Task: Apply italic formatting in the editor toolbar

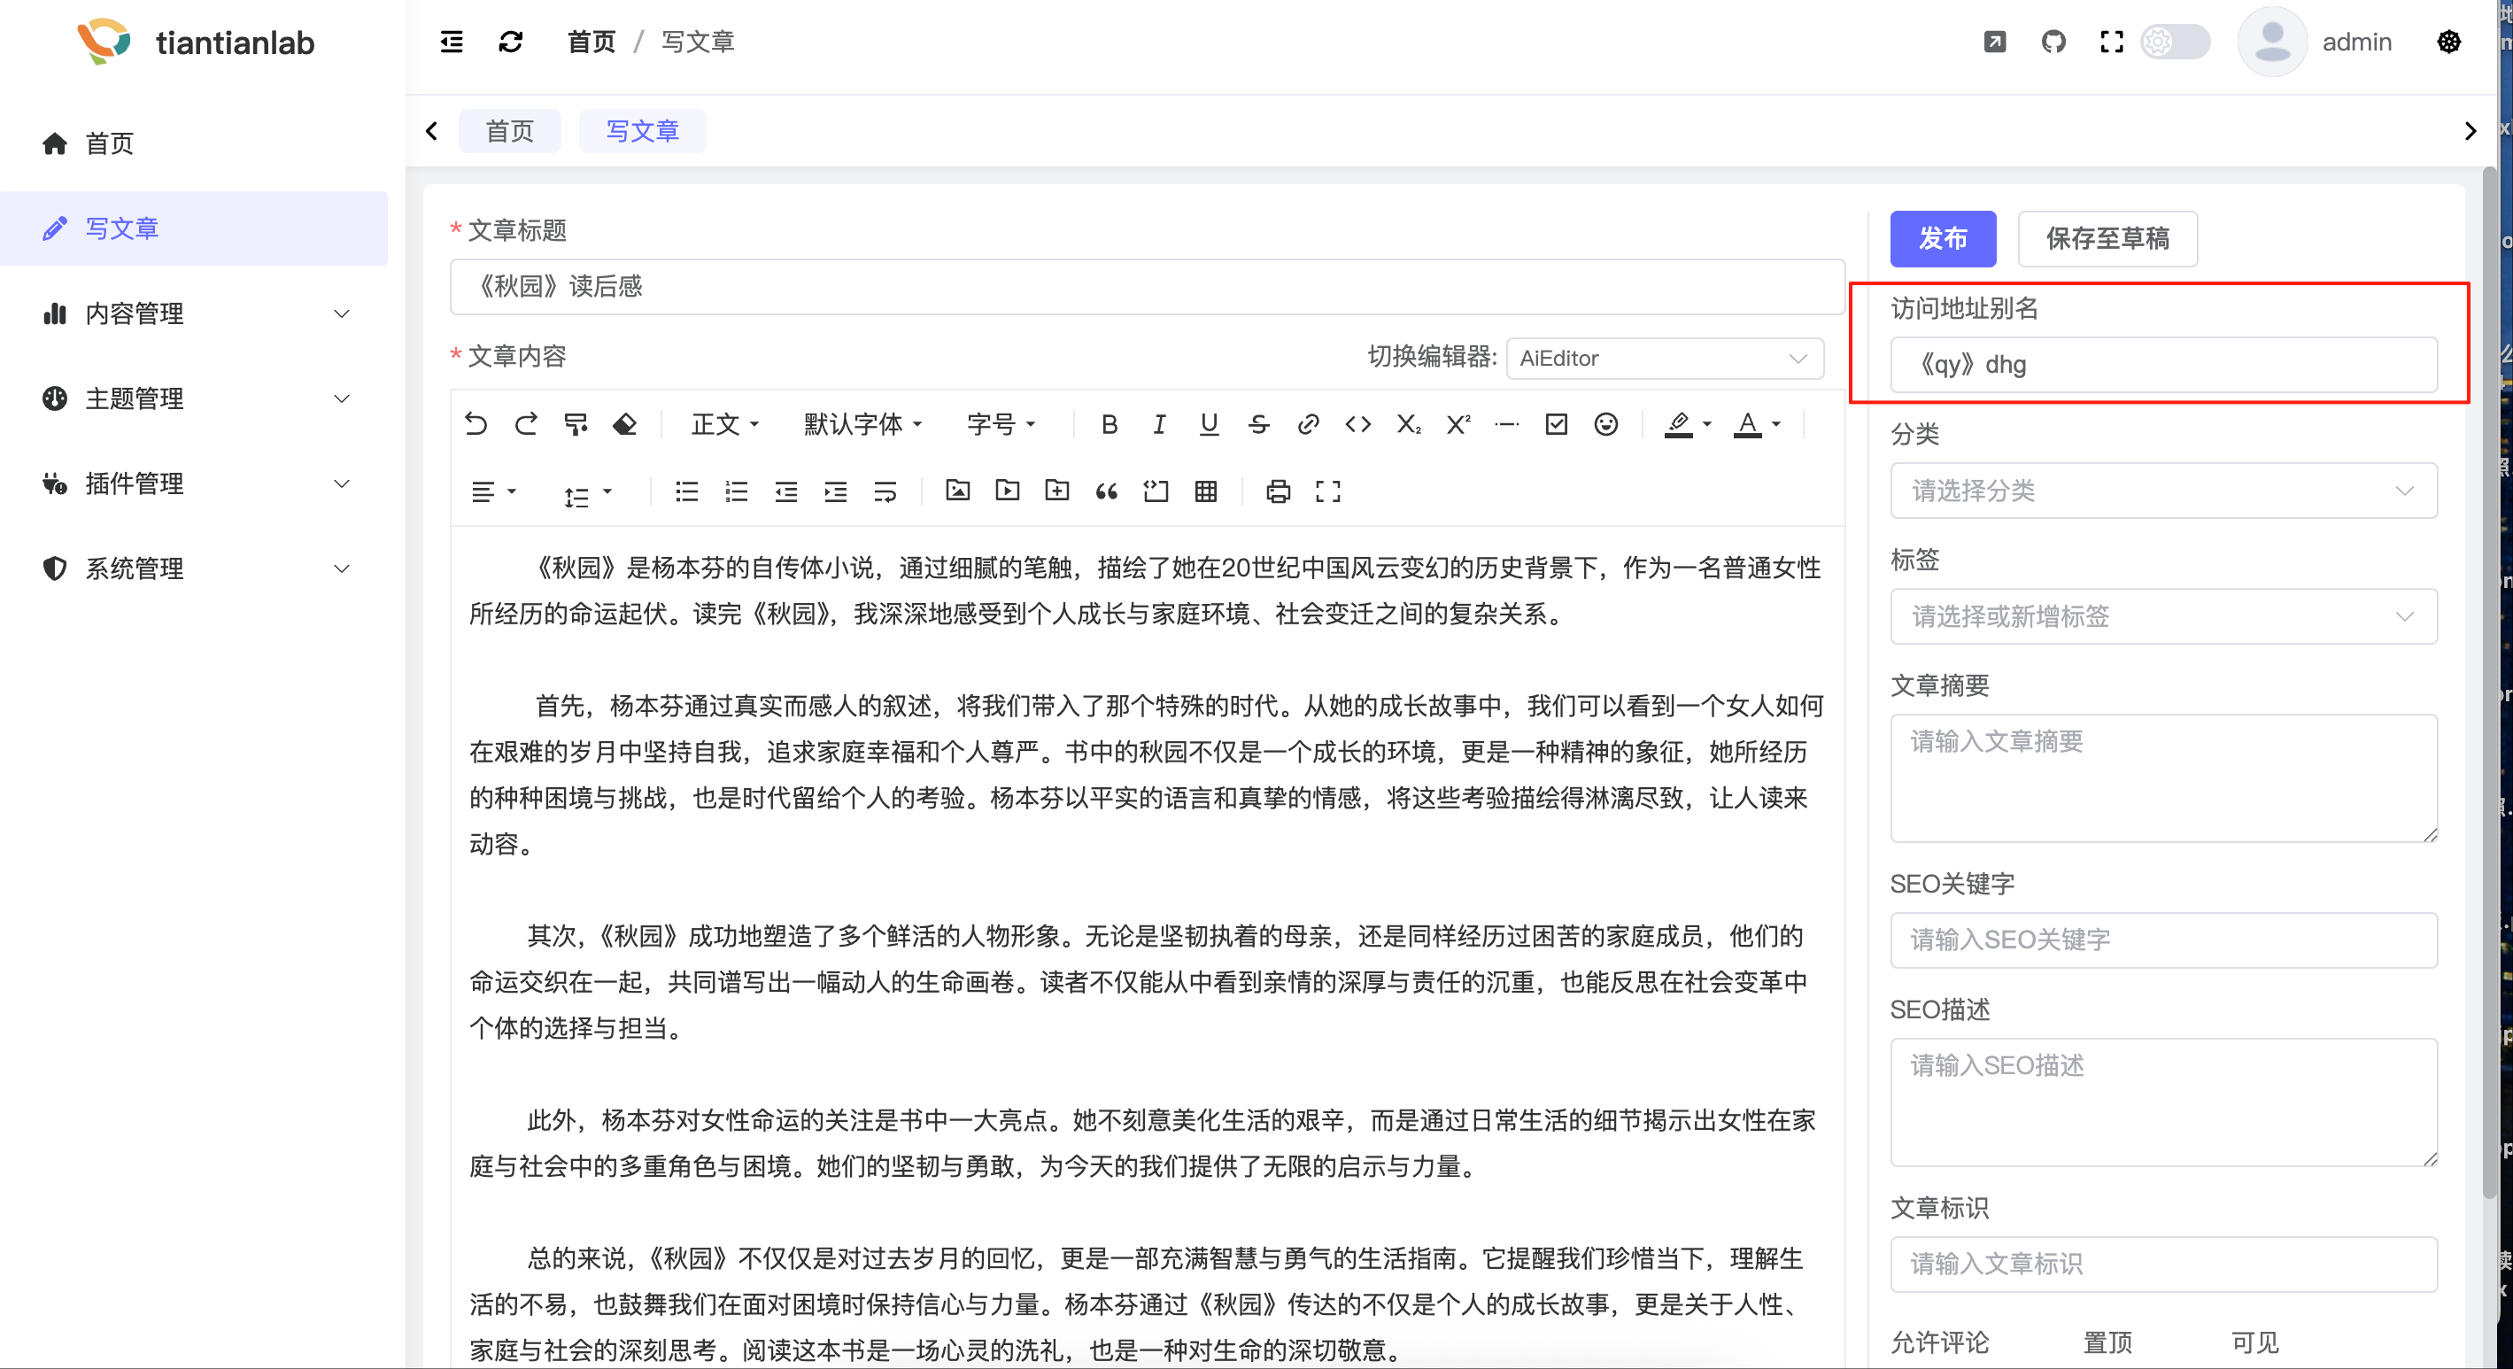Action: (1159, 424)
